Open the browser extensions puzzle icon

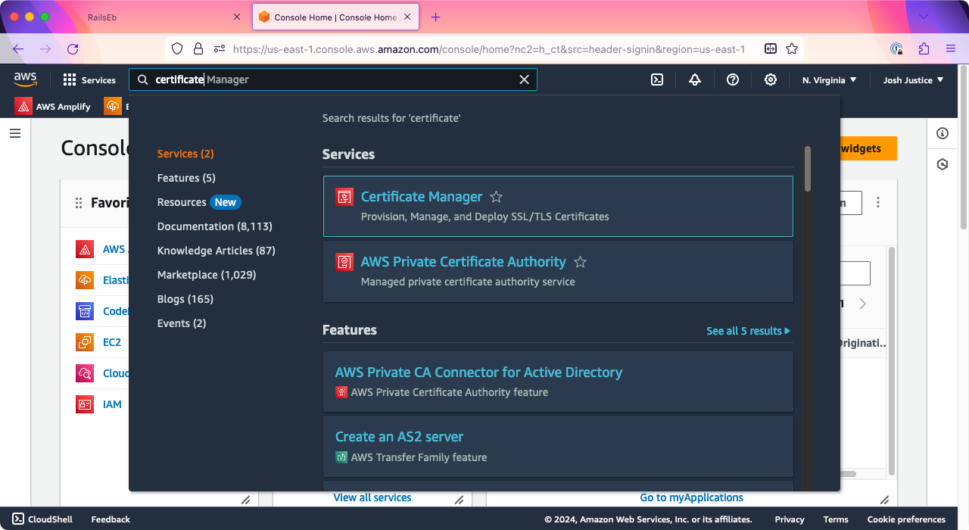tap(924, 48)
